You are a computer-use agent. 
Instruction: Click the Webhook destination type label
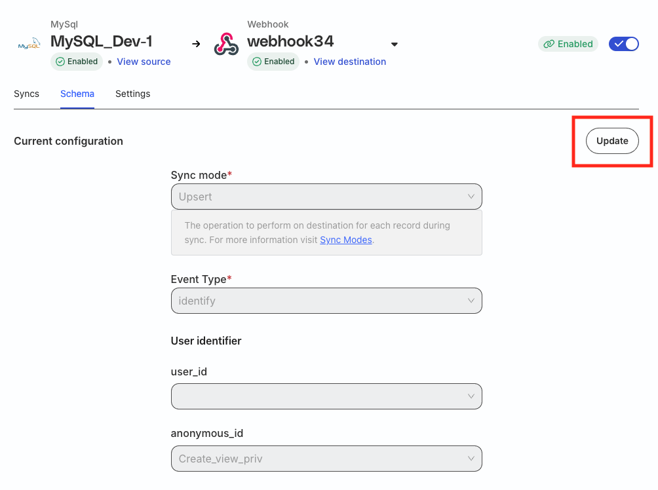268,24
